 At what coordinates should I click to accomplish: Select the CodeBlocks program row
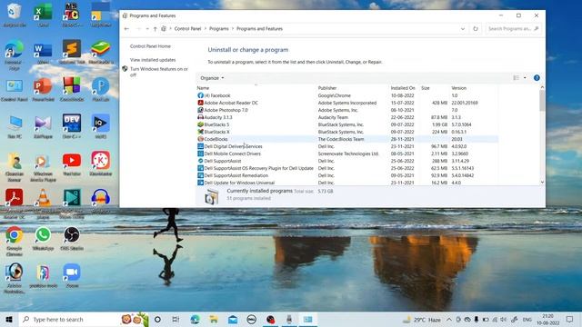tap(347, 139)
